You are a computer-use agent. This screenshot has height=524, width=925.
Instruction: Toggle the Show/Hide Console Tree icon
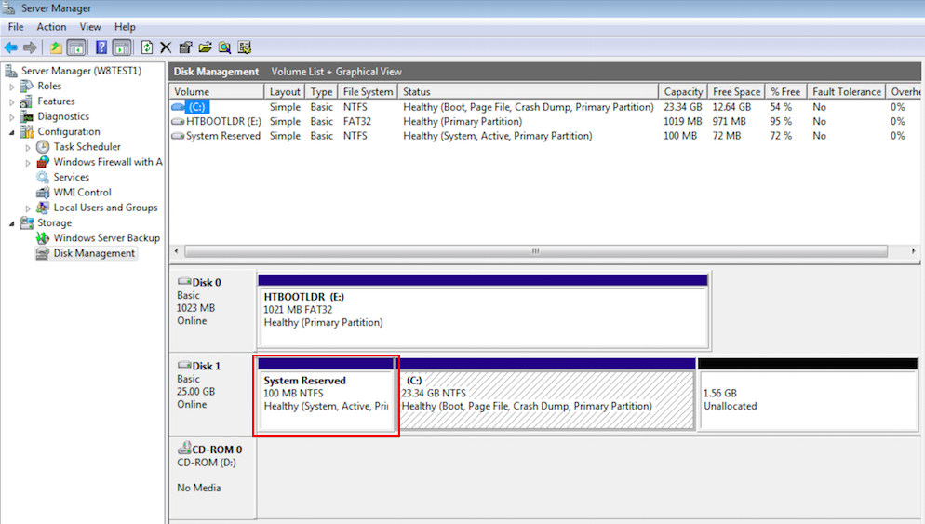coord(76,47)
